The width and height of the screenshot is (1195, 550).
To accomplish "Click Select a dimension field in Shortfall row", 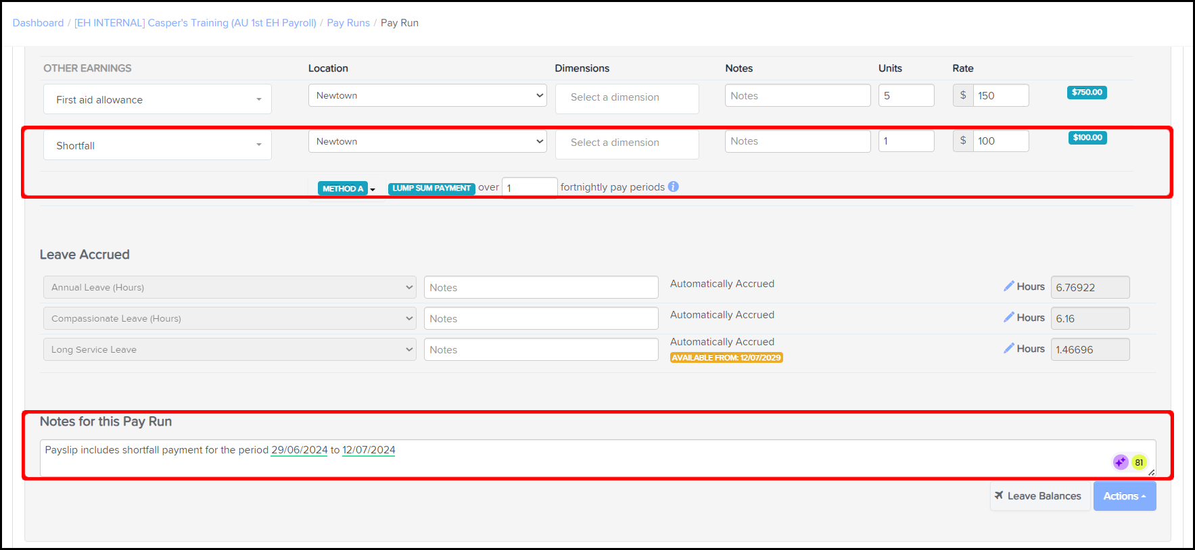I will click(x=626, y=143).
